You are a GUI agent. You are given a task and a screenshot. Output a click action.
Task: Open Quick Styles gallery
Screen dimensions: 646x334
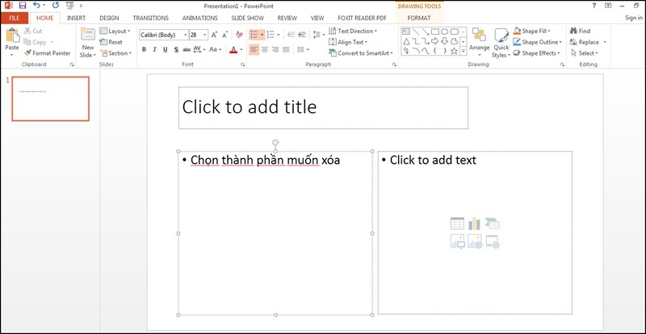[501, 43]
